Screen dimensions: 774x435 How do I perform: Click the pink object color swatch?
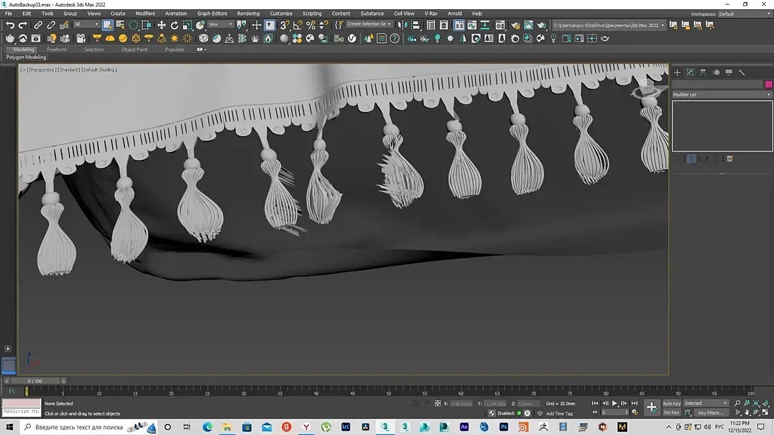(769, 84)
